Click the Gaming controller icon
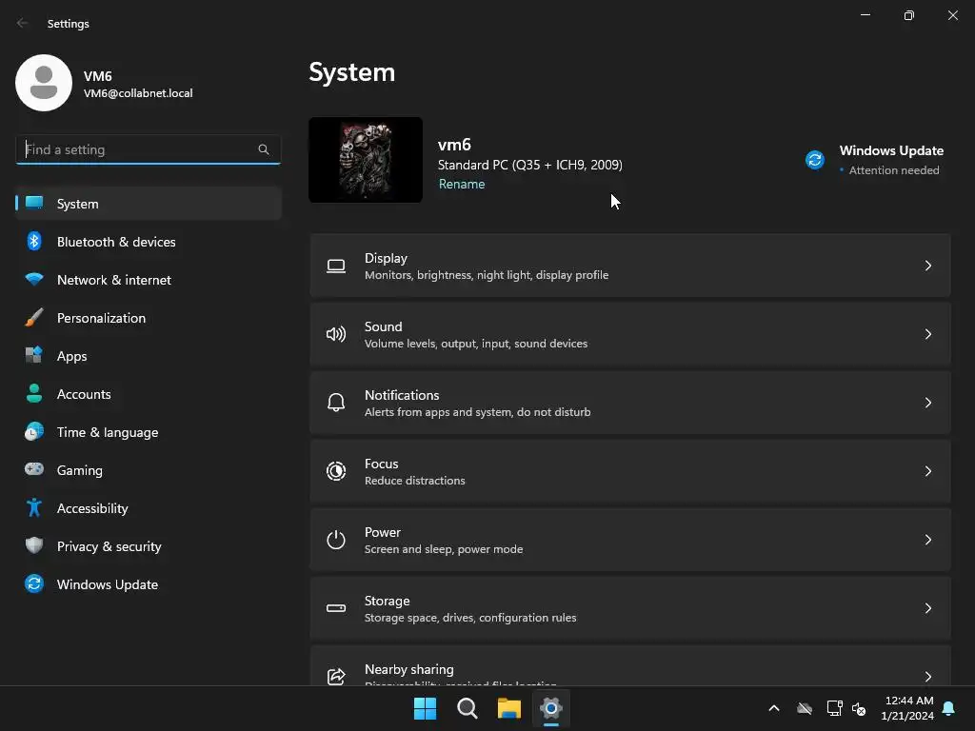Screen dimensions: 975x731 [34, 469]
